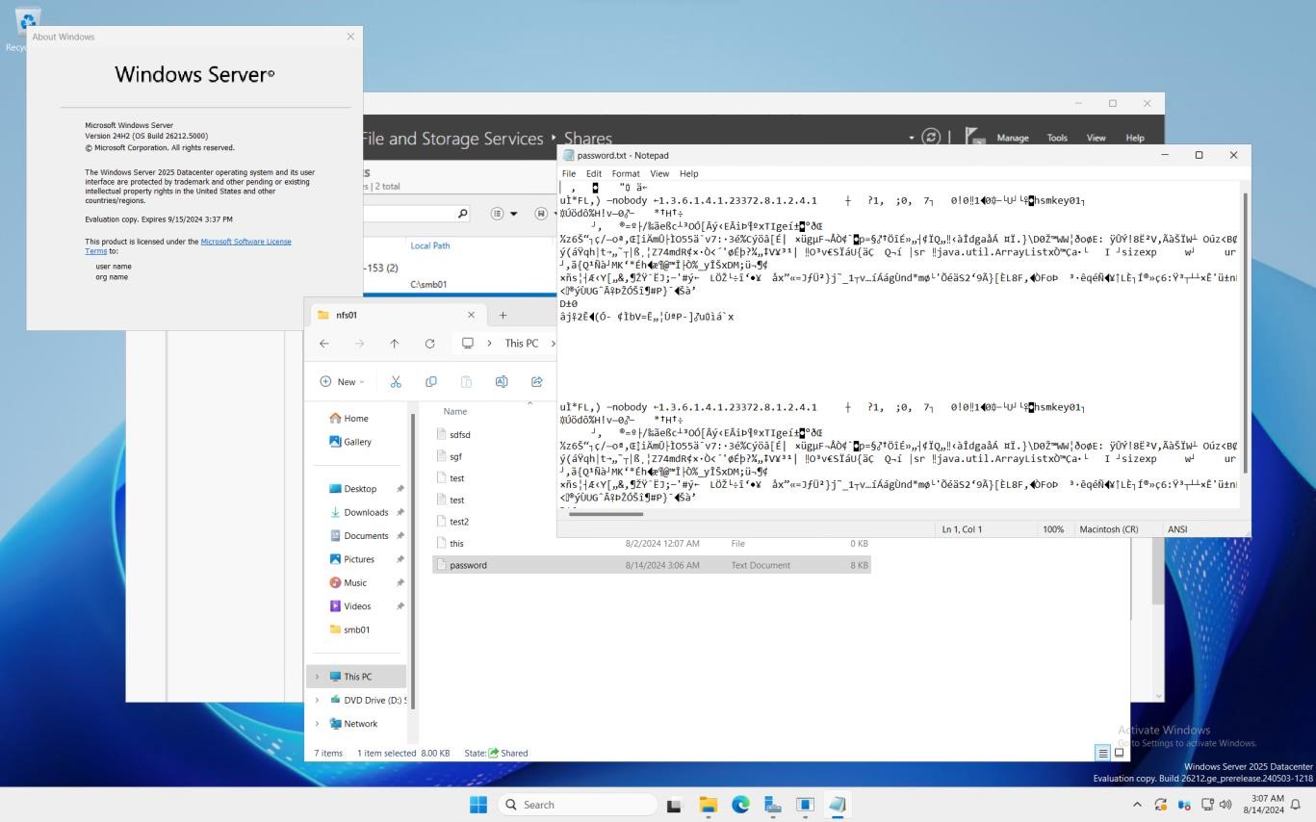Expand the DVD Drive (D:) tree node

pos(318,700)
